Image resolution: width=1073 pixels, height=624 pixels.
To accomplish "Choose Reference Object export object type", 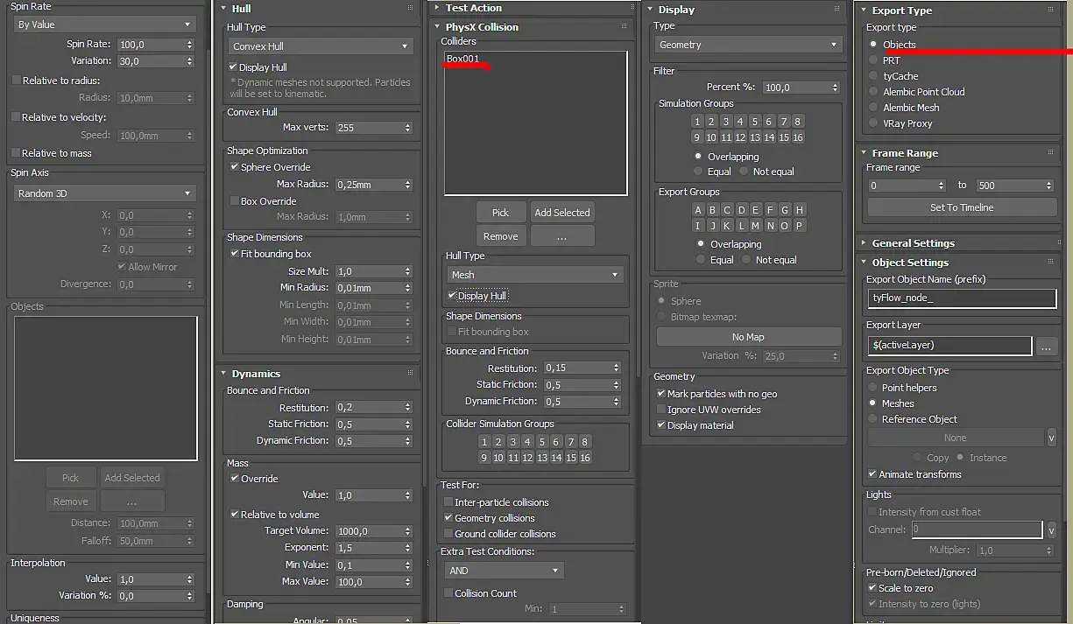I will (872, 419).
